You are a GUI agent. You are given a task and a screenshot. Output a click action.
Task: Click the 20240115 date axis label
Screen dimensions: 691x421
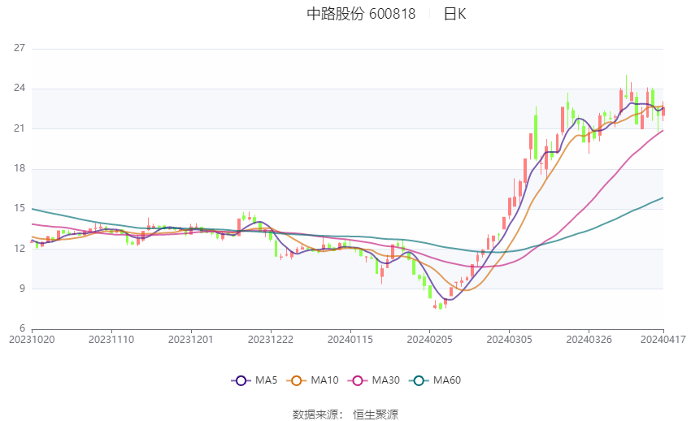click(x=350, y=340)
